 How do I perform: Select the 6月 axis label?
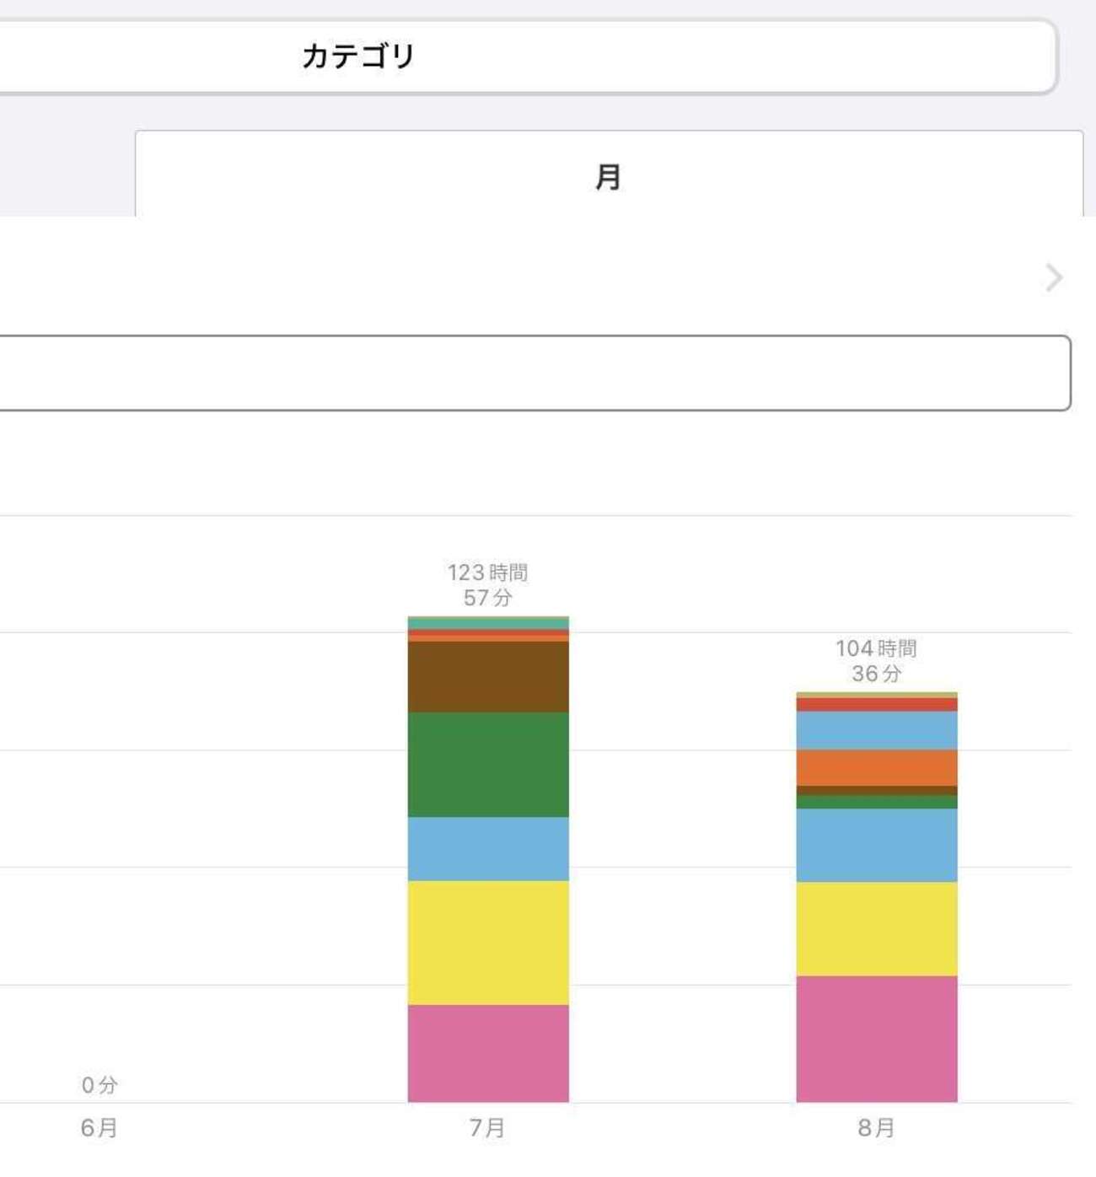pos(99,1128)
